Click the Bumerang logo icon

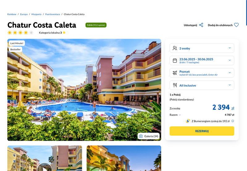pyautogui.click(x=188, y=121)
